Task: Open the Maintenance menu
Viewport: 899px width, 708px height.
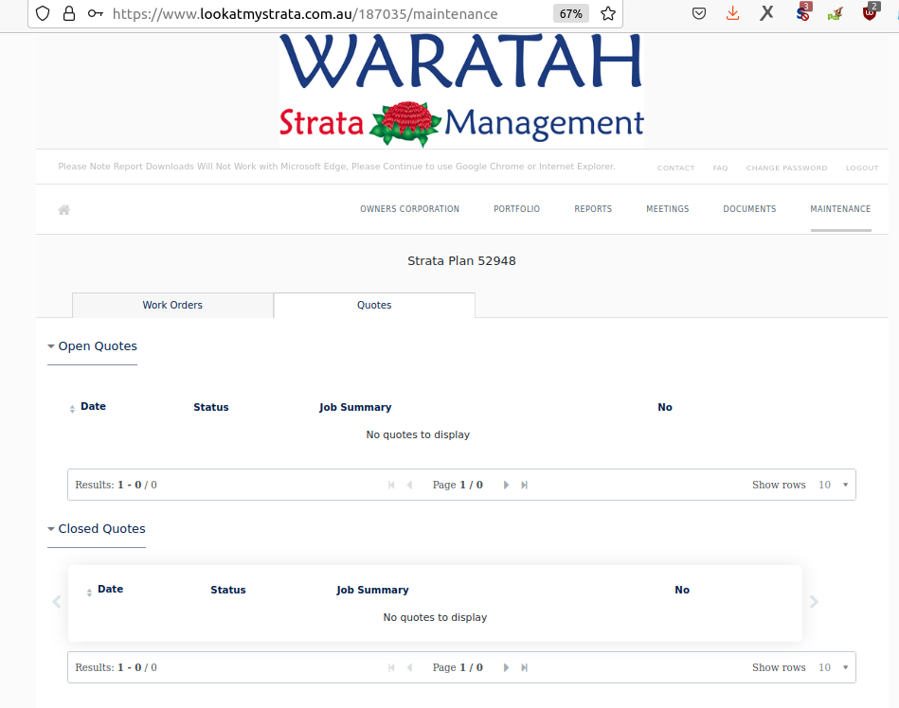Action: click(x=840, y=209)
